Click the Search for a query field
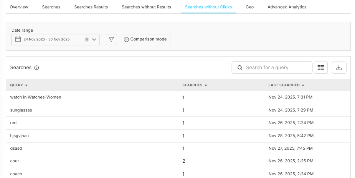This screenshot has width=355, height=178. [276, 68]
